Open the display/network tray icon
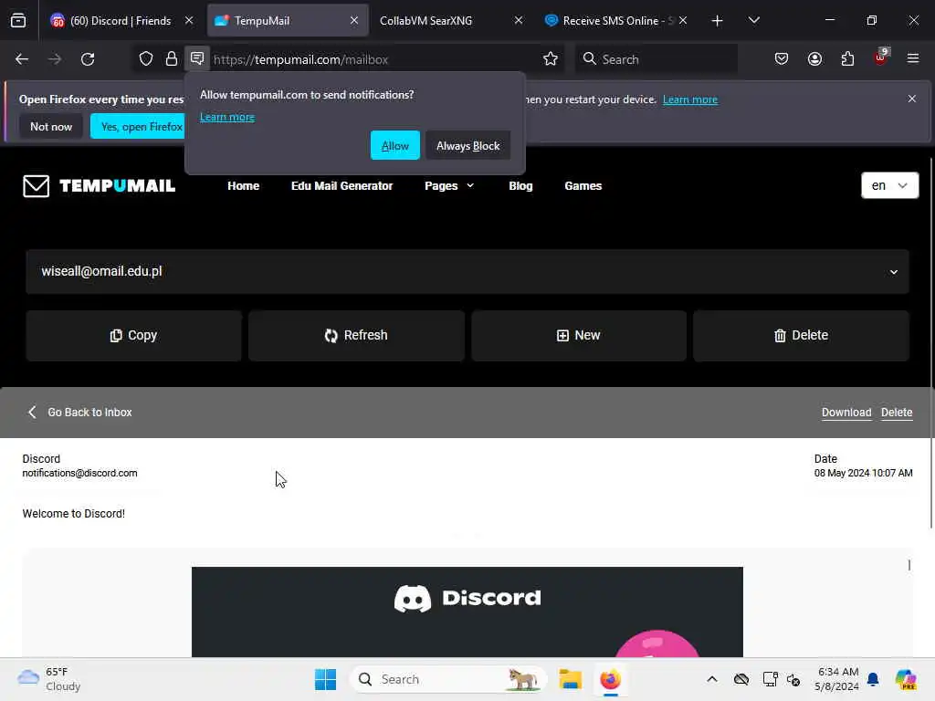 (770, 679)
